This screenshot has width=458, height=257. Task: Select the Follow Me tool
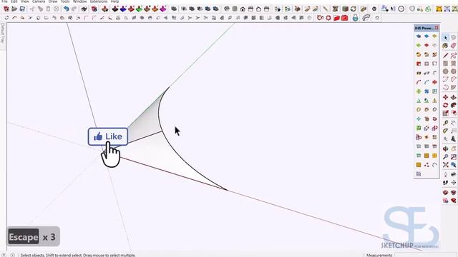pos(453,105)
